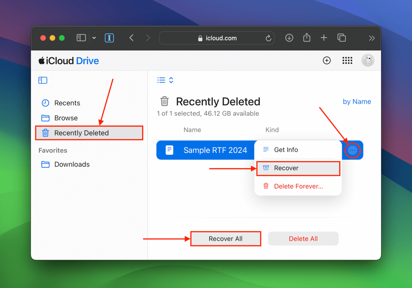Expand Safari toolbar overflow chevrons
Viewport: 412px width, 288px height.
tap(371, 38)
